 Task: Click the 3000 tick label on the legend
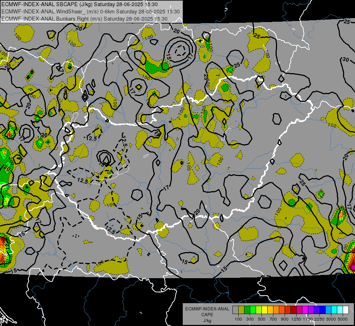331,319
